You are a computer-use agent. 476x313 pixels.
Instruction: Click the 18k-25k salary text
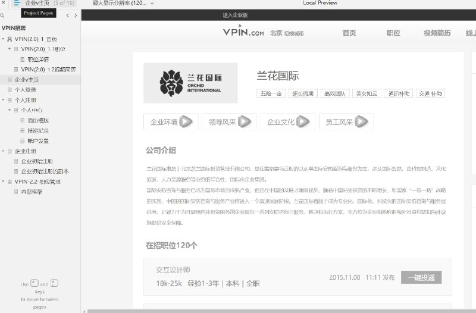169,284
